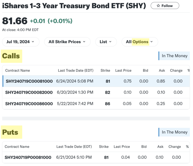Screen dimensions: 193x166
Task: Open call contract SHY240719C00082000
Action: 29,92
